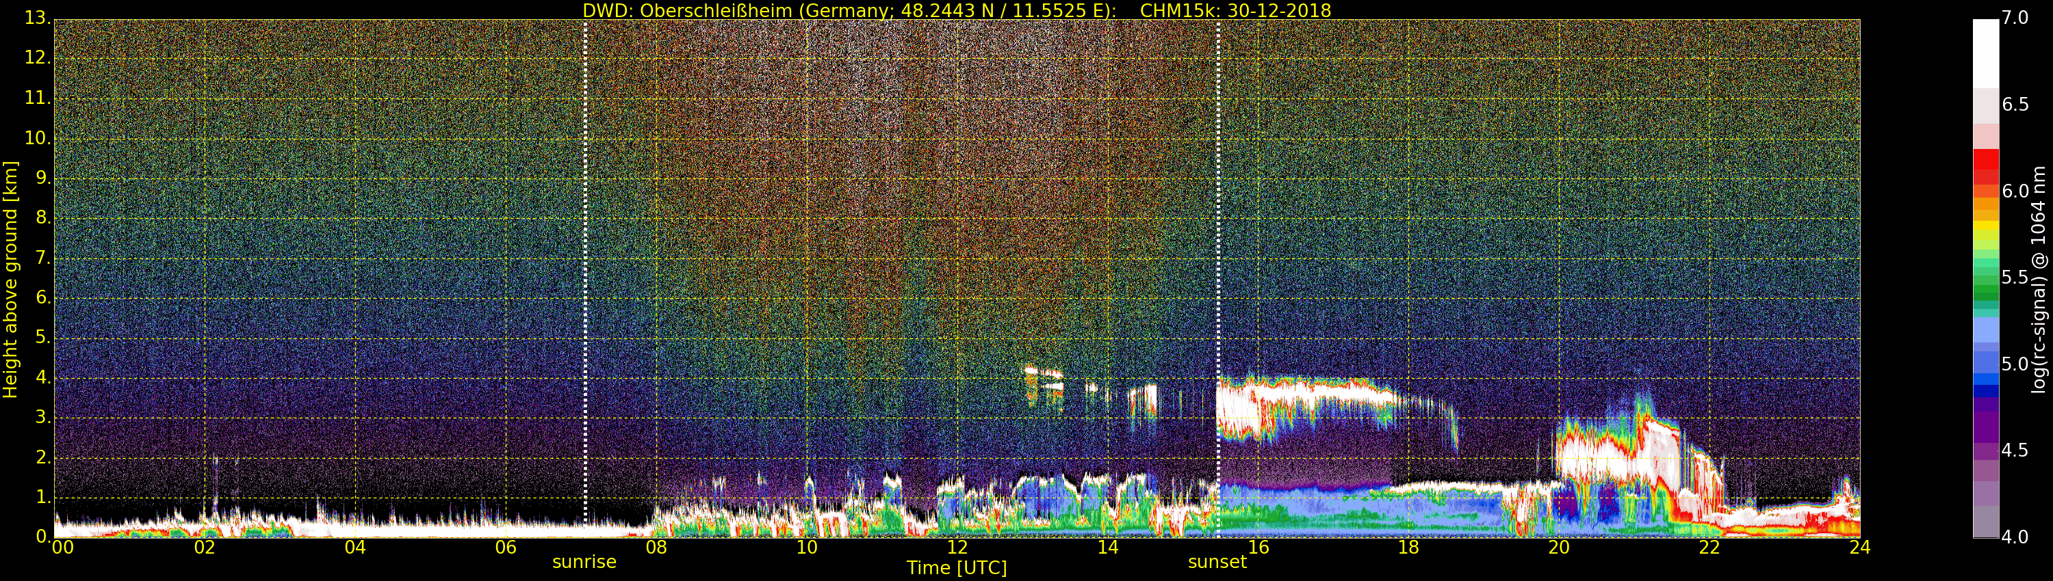This screenshot has height=581, width=2053.
Task: Click the plot title with Oberschleißheim
Action: tap(957, 10)
